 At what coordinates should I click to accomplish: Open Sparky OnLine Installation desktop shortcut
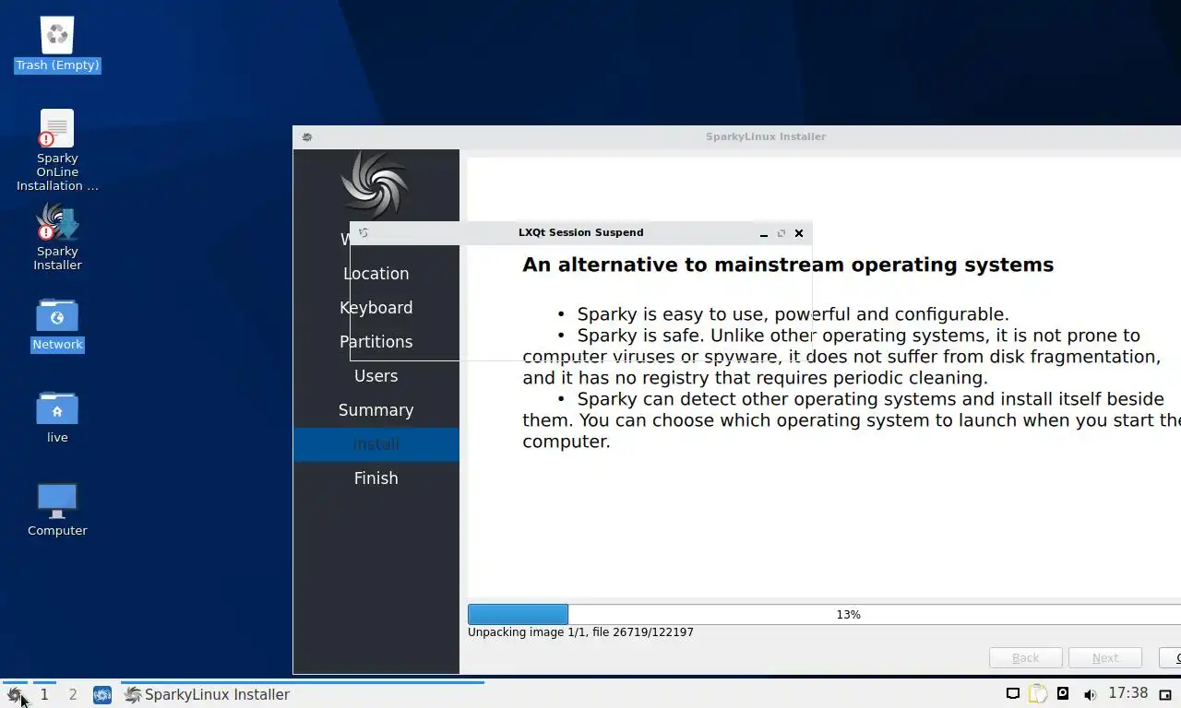tap(57, 150)
